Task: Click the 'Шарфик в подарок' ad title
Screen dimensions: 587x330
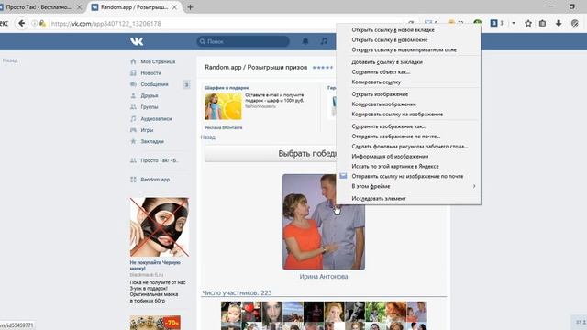Action: (x=227, y=88)
